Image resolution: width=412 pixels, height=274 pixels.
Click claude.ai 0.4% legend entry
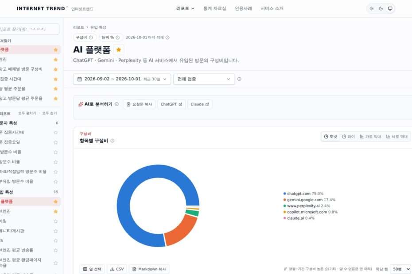299,218
